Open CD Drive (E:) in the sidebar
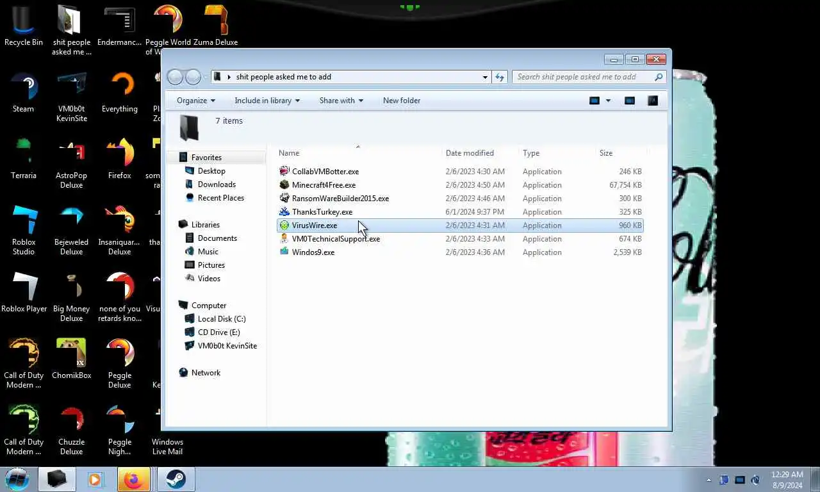 (218, 332)
